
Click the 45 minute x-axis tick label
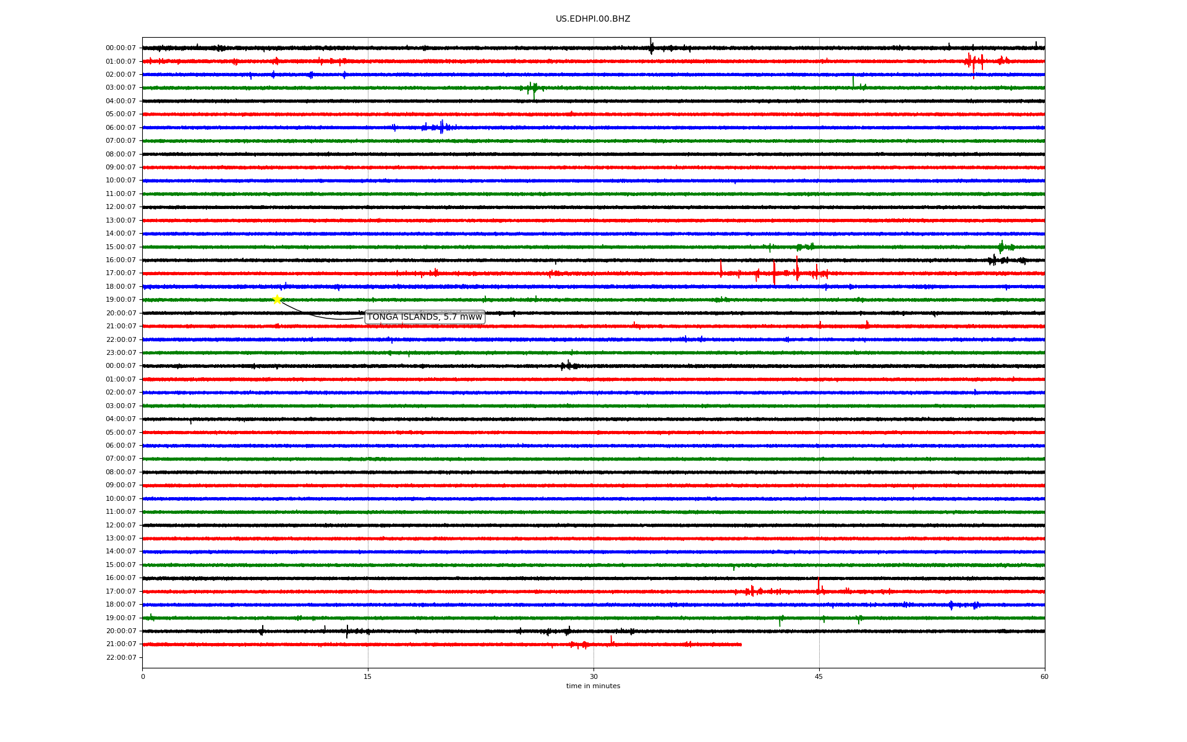click(819, 676)
